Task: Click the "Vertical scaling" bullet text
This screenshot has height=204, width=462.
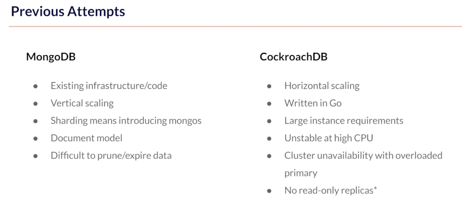Action: [82, 103]
